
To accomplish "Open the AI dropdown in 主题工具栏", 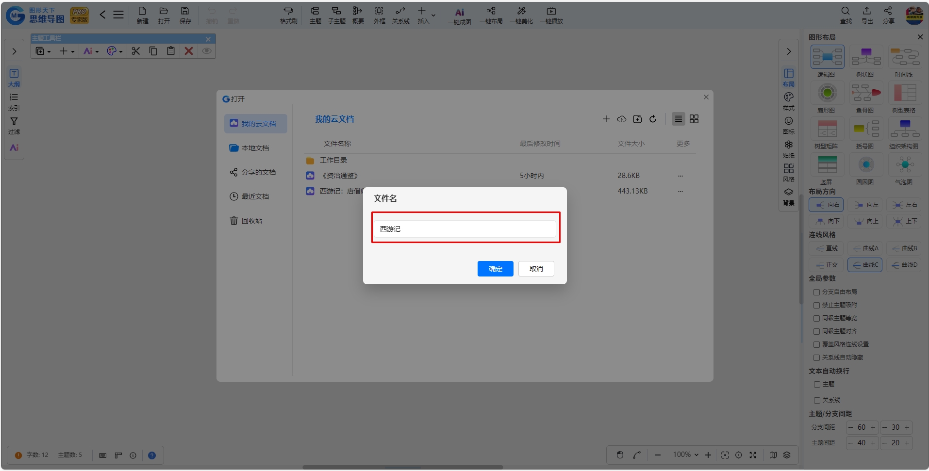I will click(91, 51).
